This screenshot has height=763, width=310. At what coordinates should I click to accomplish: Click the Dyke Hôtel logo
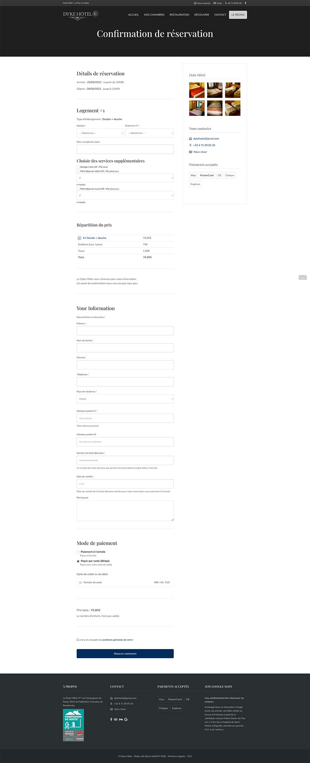[81, 14]
